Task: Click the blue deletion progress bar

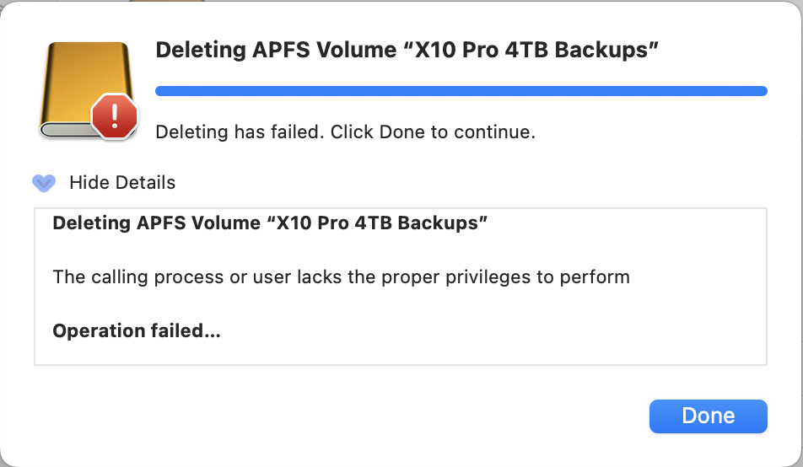Action: tap(461, 91)
